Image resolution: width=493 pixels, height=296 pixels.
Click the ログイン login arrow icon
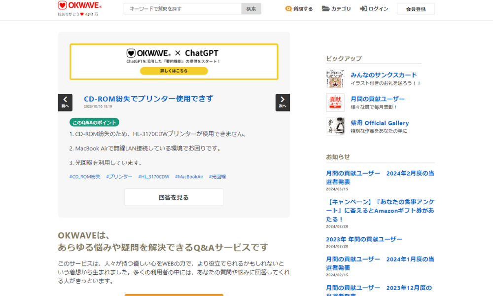click(363, 9)
